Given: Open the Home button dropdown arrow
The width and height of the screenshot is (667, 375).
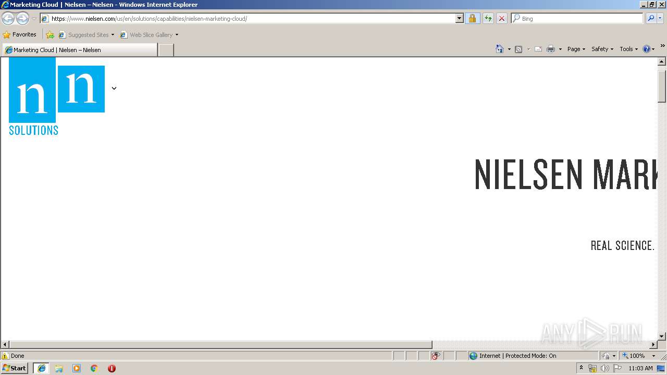Looking at the screenshot, I should (509, 49).
